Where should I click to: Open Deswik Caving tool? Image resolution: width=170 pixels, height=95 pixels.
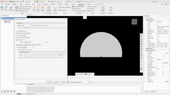[55, 9]
